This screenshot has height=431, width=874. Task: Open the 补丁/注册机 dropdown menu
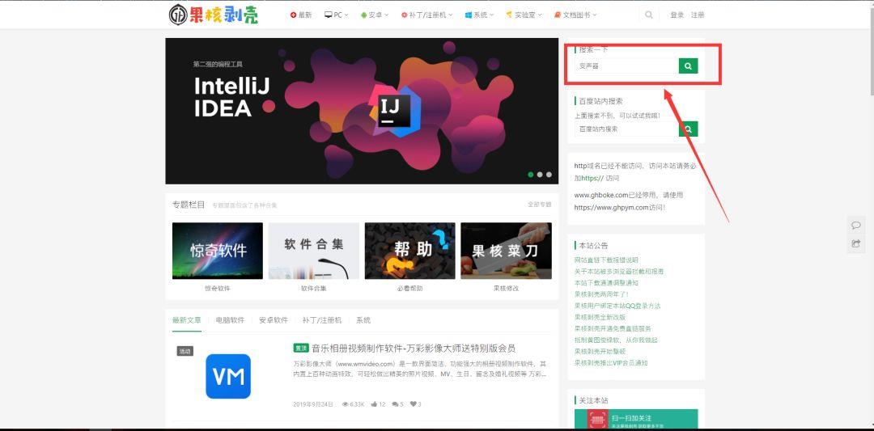coord(426,15)
